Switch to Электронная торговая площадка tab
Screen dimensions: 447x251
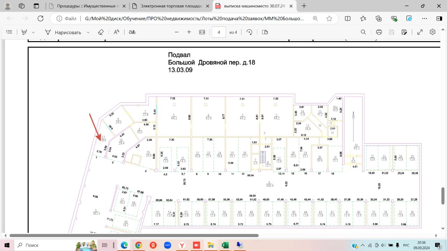171,6
